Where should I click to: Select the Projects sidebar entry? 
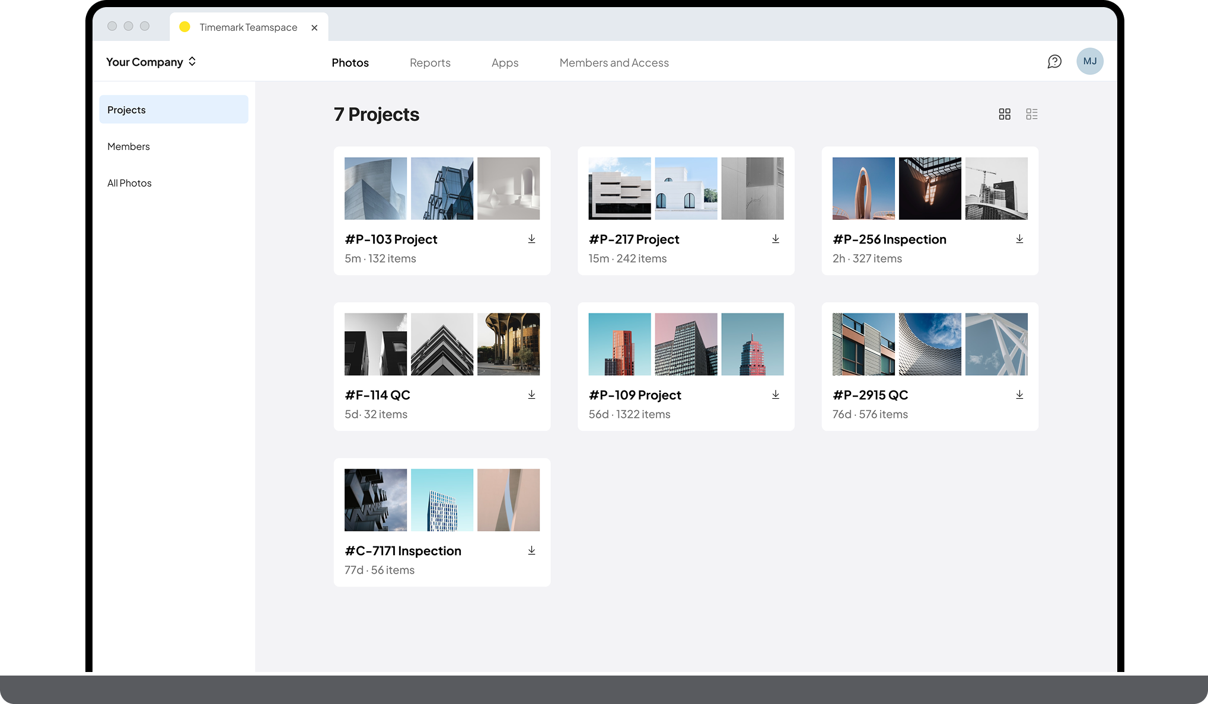(126, 109)
